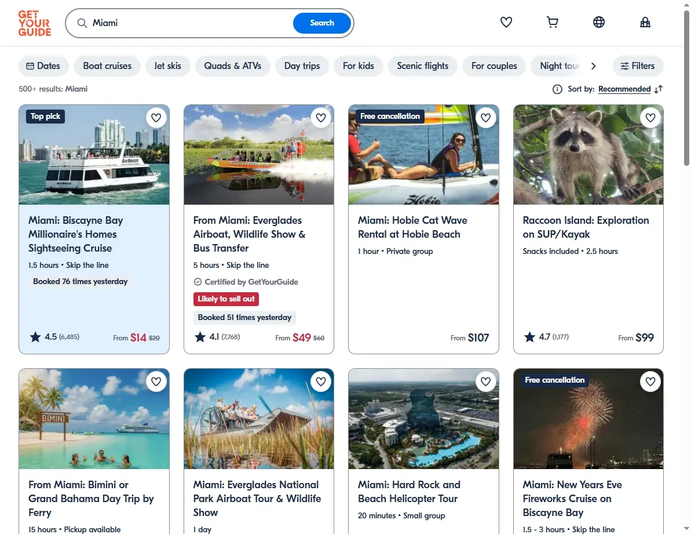Click Booked 51 times yesterday label
This screenshot has height=534, width=691.
pos(244,318)
